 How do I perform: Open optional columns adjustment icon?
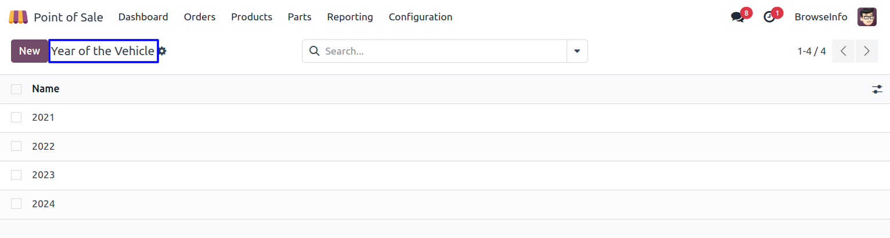[877, 89]
